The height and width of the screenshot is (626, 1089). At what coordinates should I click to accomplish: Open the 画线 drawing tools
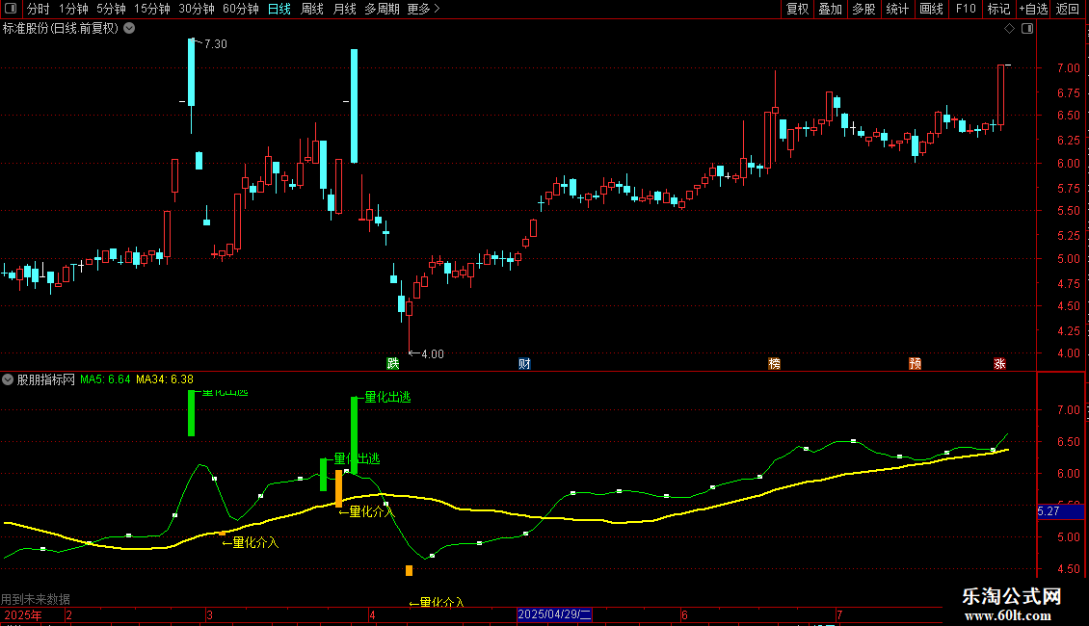931,9
